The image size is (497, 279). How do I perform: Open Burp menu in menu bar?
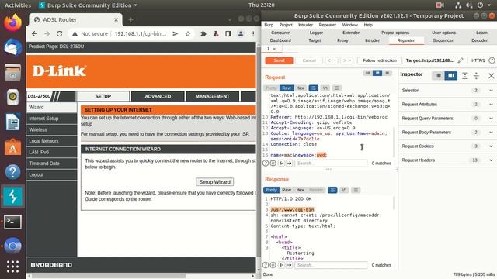pos(269,25)
